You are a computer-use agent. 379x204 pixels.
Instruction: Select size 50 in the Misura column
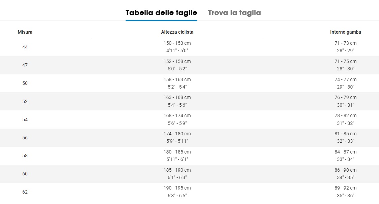point(25,83)
